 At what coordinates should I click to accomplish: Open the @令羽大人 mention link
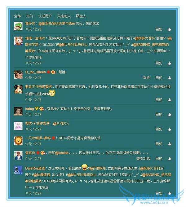click(61, 124)
